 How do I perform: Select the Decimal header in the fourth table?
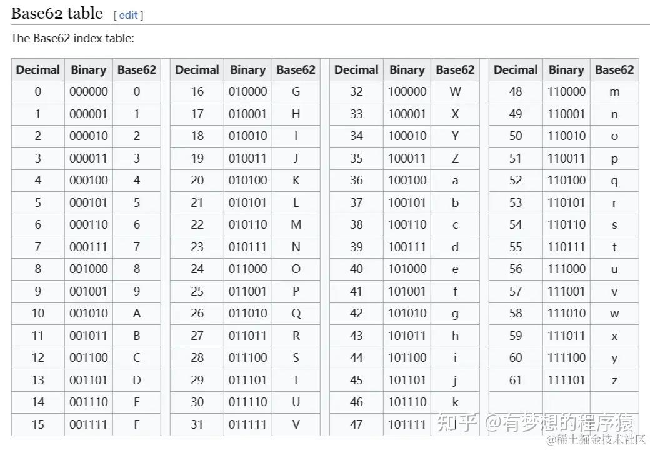pos(515,69)
